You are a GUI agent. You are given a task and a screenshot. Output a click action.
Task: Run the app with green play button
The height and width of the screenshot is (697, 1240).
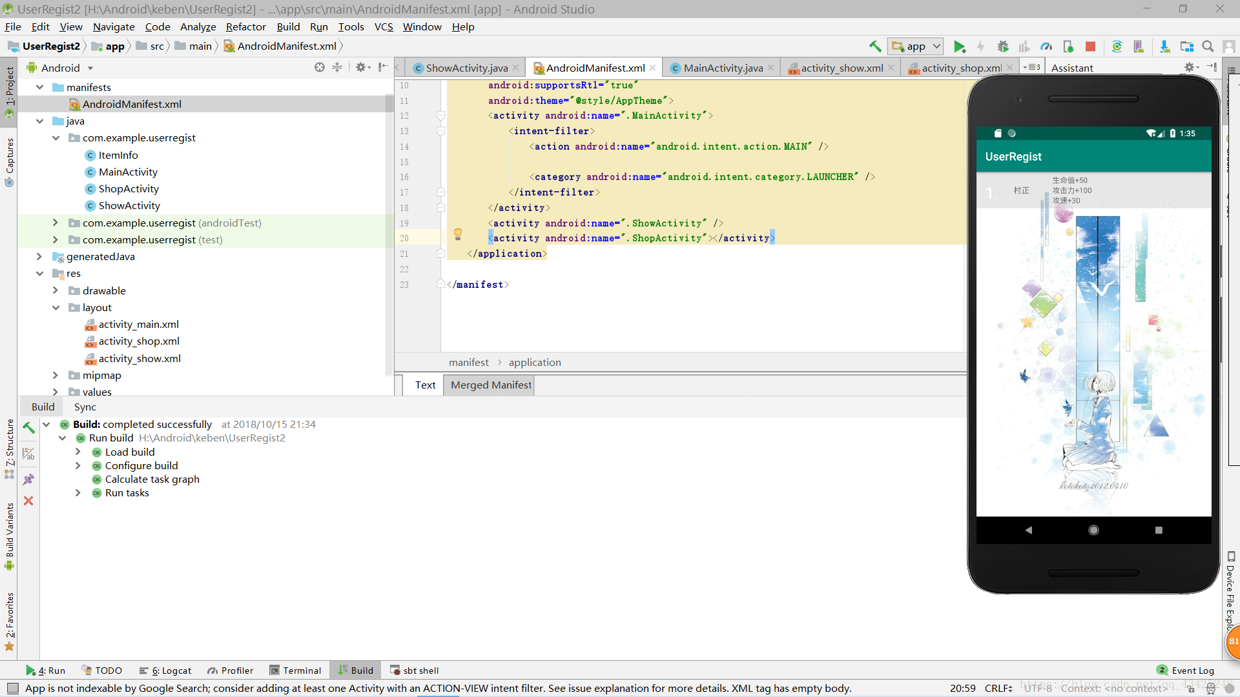[960, 46]
